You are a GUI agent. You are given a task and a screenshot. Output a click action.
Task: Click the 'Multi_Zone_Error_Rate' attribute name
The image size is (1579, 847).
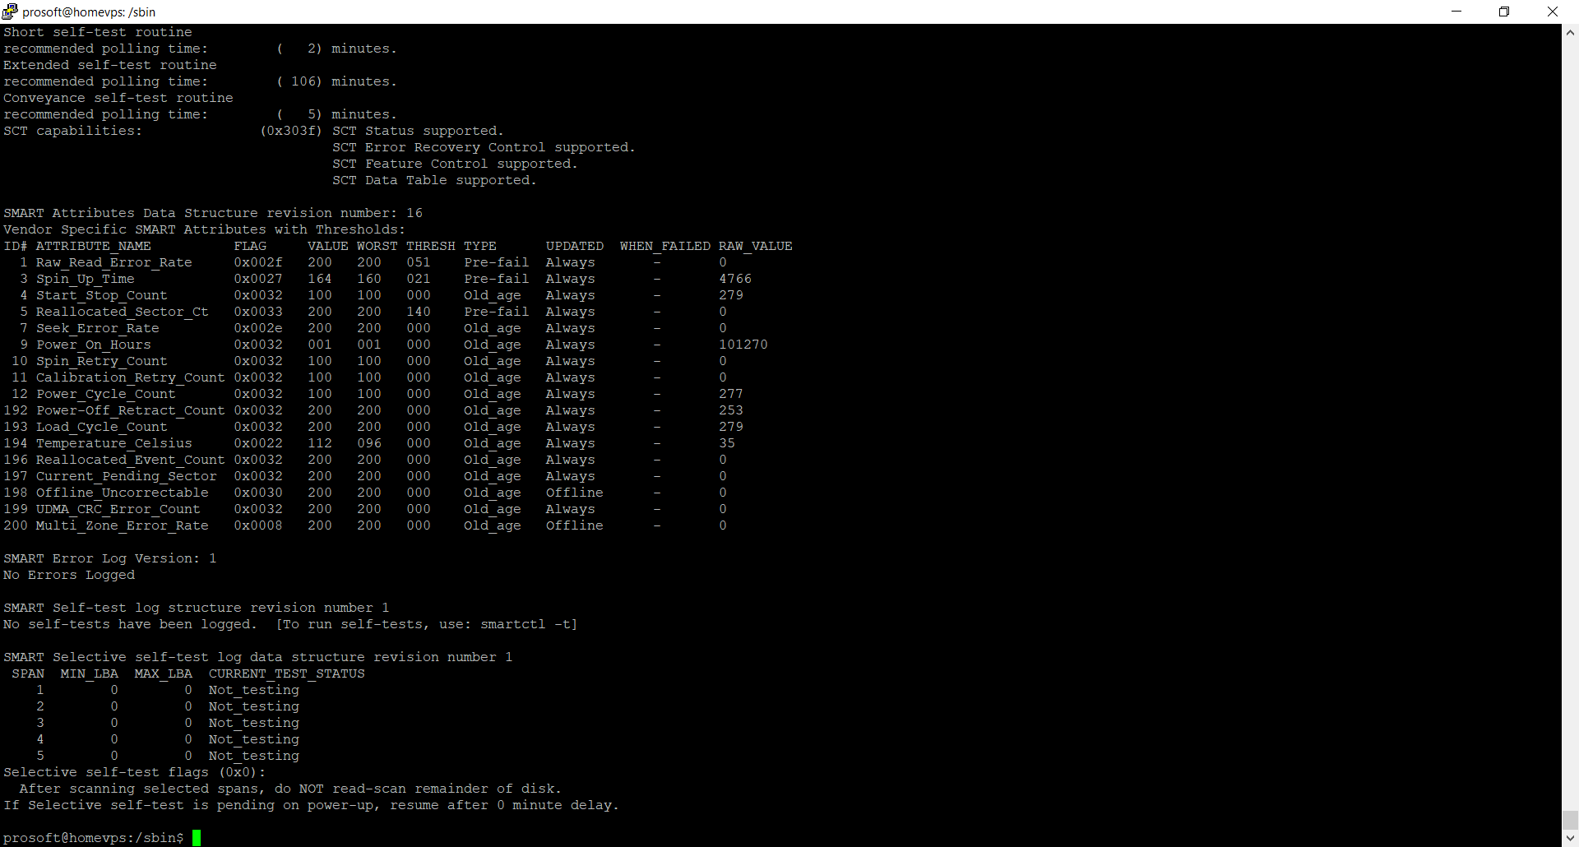tap(123, 525)
